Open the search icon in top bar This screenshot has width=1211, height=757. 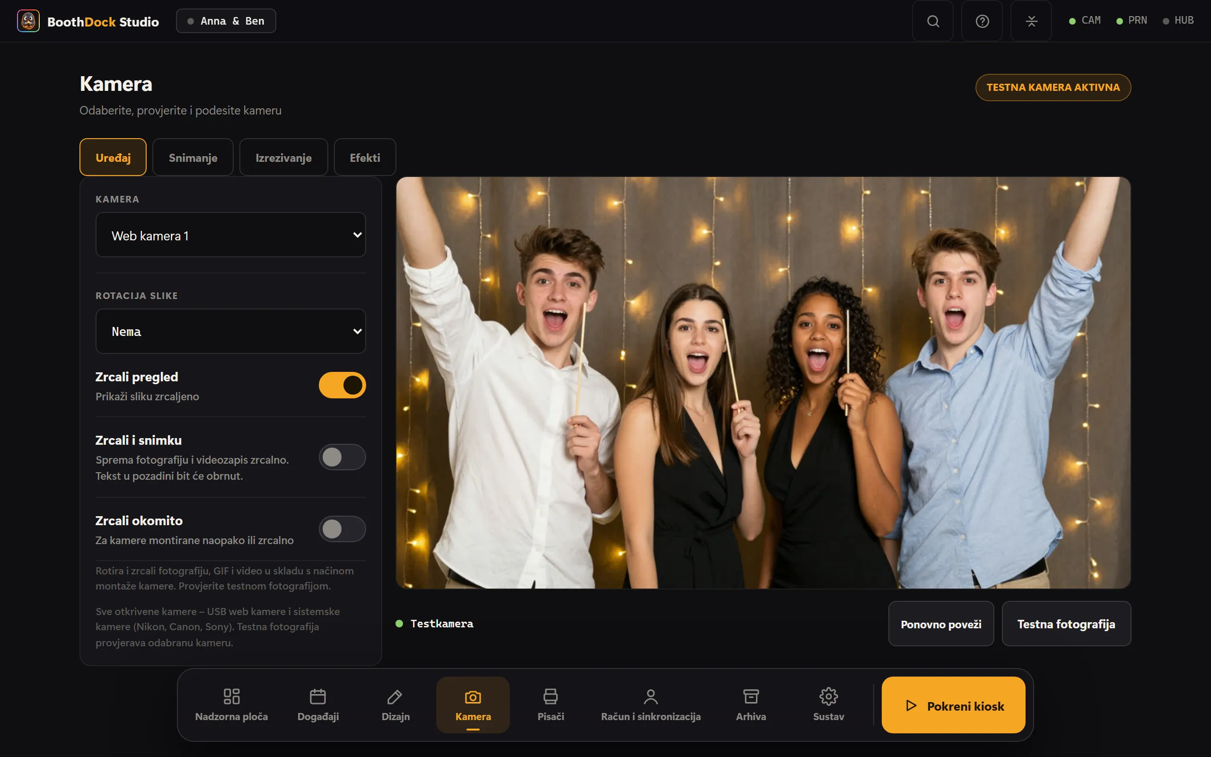pos(933,21)
